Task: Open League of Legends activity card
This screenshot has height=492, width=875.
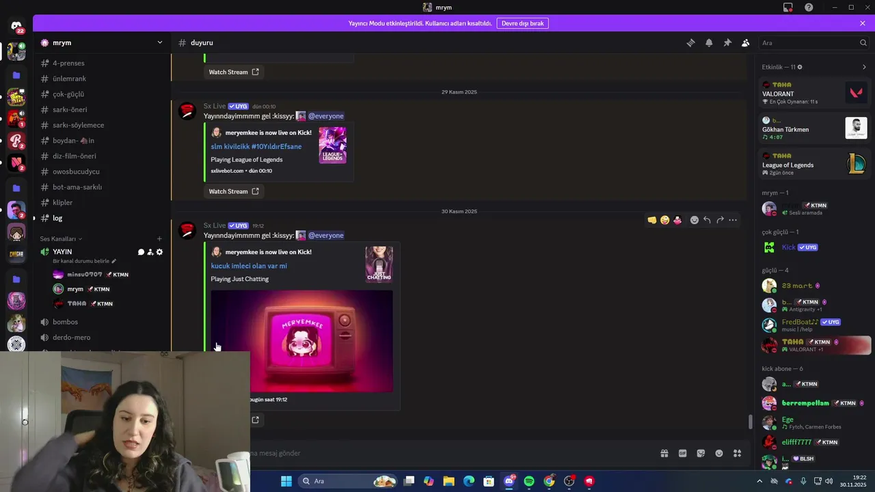Action: tap(814, 164)
